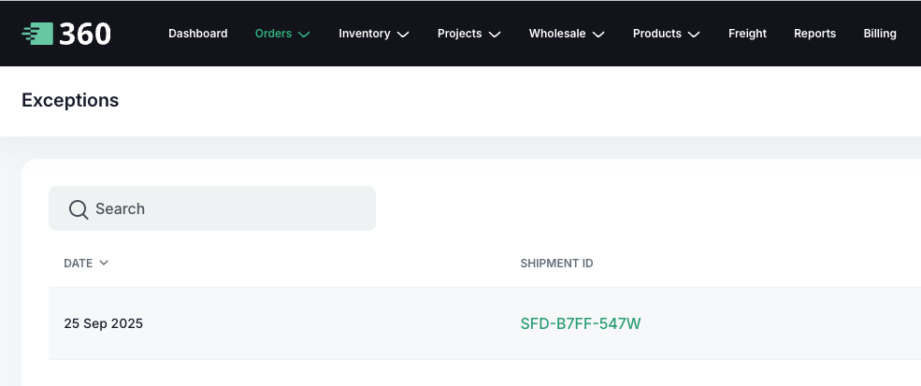Open the Dashboard page
This screenshot has height=386, width=921.
pos(197,34)
